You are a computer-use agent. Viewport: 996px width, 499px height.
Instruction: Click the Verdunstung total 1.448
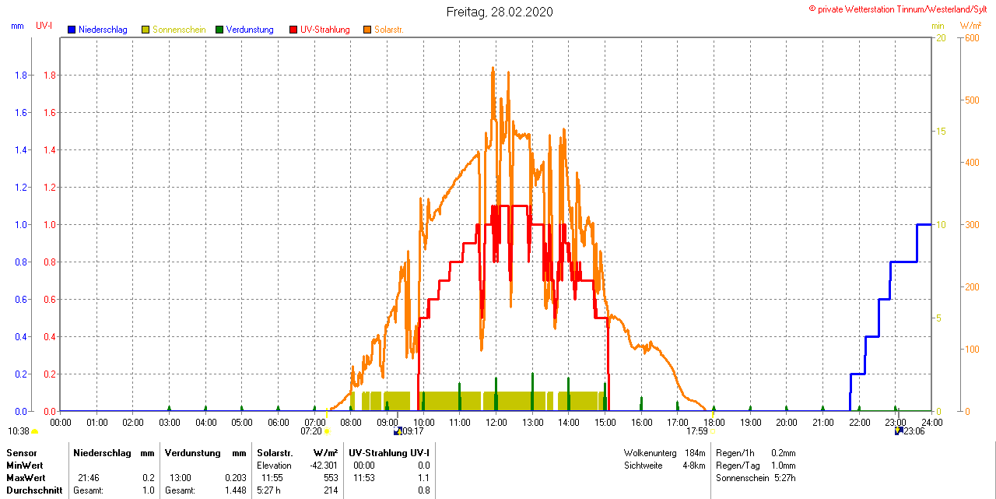point(235,490)
